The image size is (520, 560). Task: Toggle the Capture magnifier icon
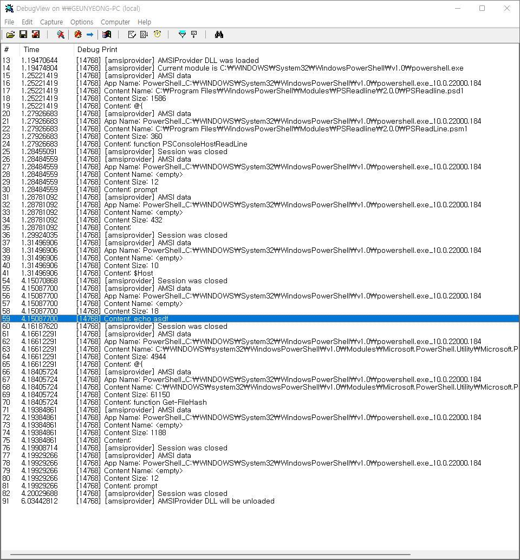coord(61,35)
